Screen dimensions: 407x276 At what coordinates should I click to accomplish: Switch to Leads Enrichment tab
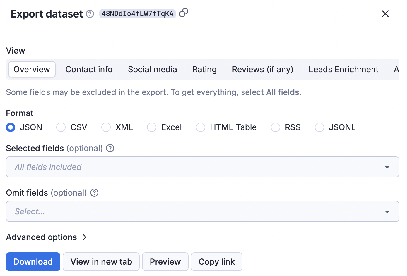(x=344, y=69)
